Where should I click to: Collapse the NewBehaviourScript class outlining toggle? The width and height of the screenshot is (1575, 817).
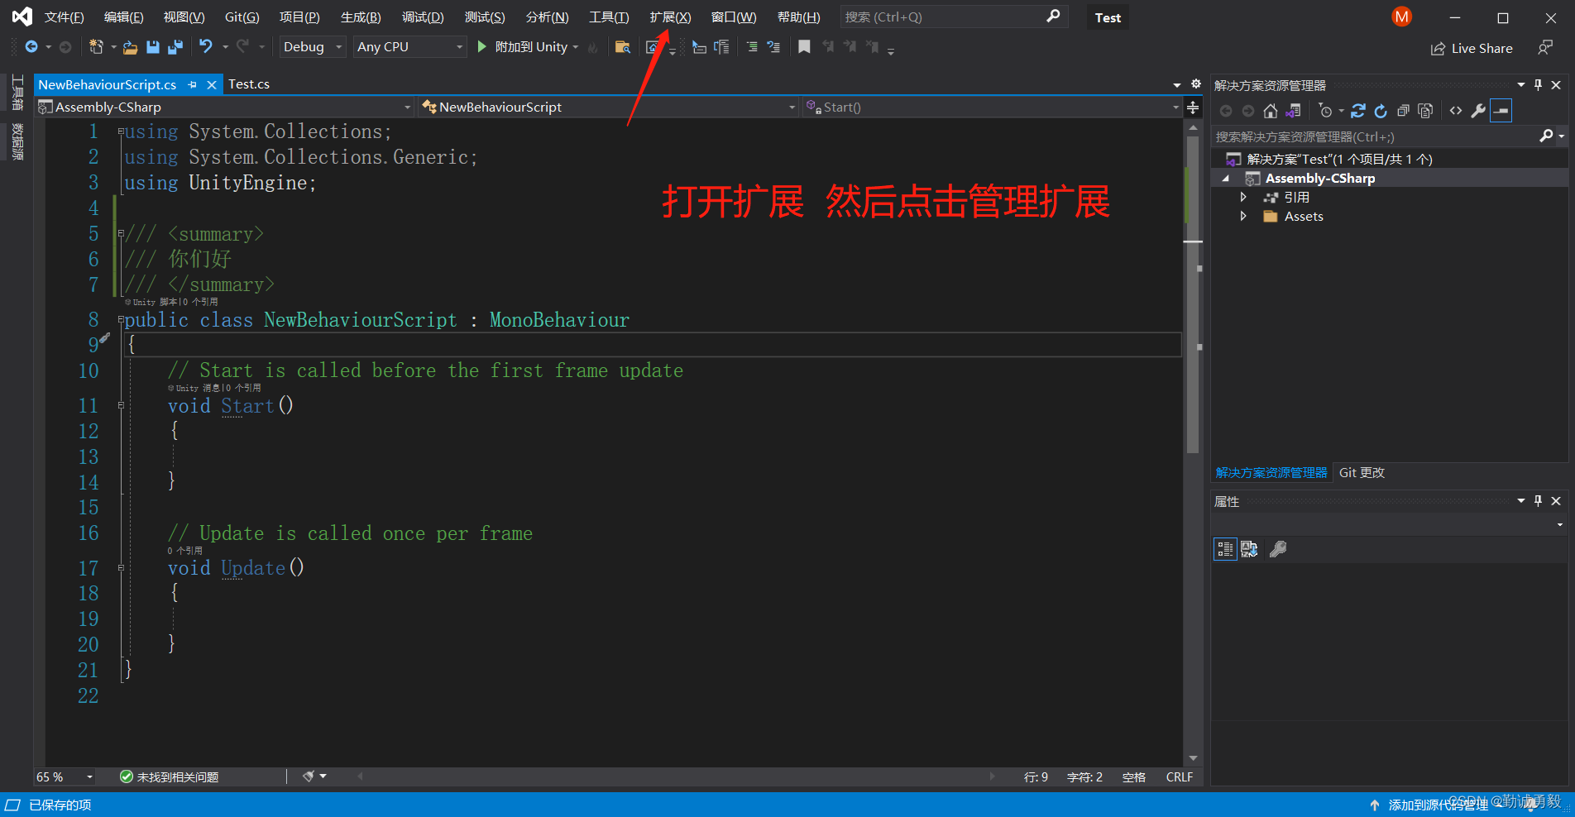tap(121, 319)
